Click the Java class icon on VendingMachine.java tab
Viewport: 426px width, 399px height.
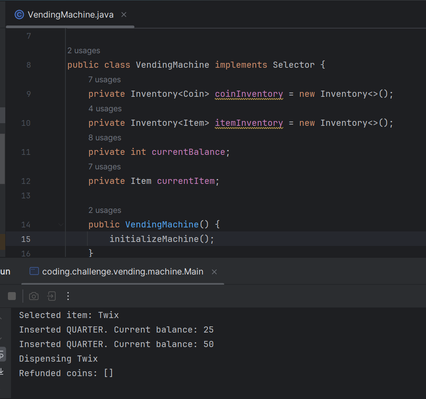(19, 15)
